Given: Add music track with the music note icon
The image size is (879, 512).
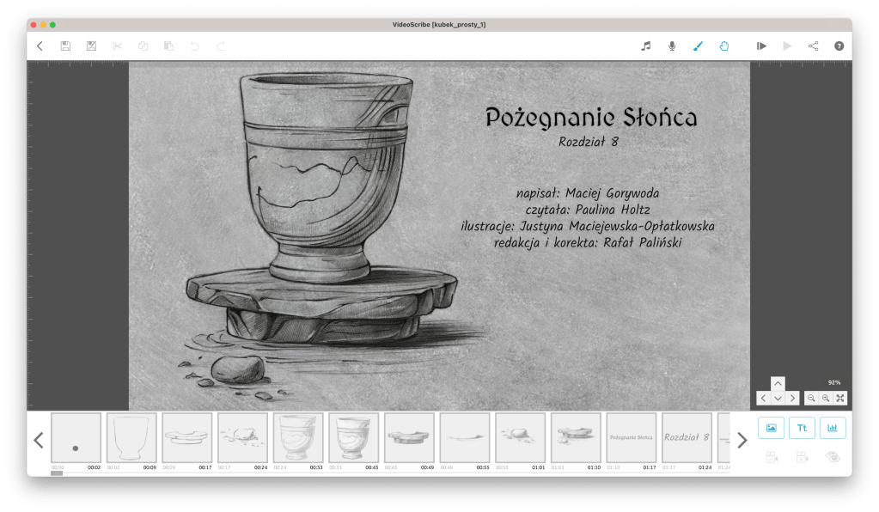Looking at the screenshot, I should pos(646,46).
